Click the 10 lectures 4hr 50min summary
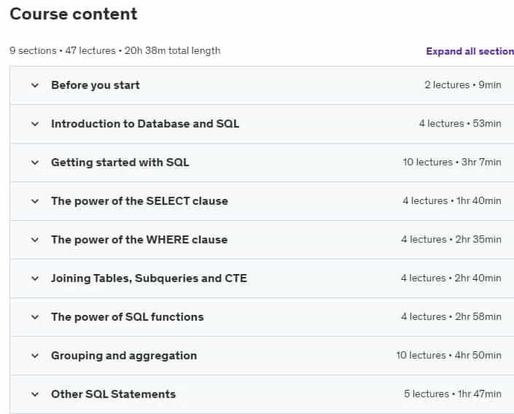Image resolution: width=514 pixels, height=414 pixels. point(449,355)
